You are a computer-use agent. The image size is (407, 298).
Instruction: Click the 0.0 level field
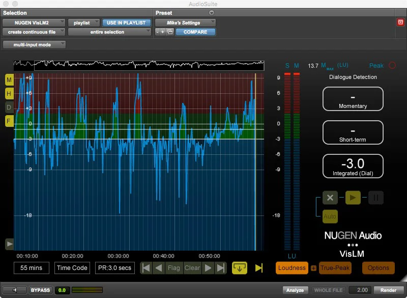pyautogui.click(x=62, y=290)
